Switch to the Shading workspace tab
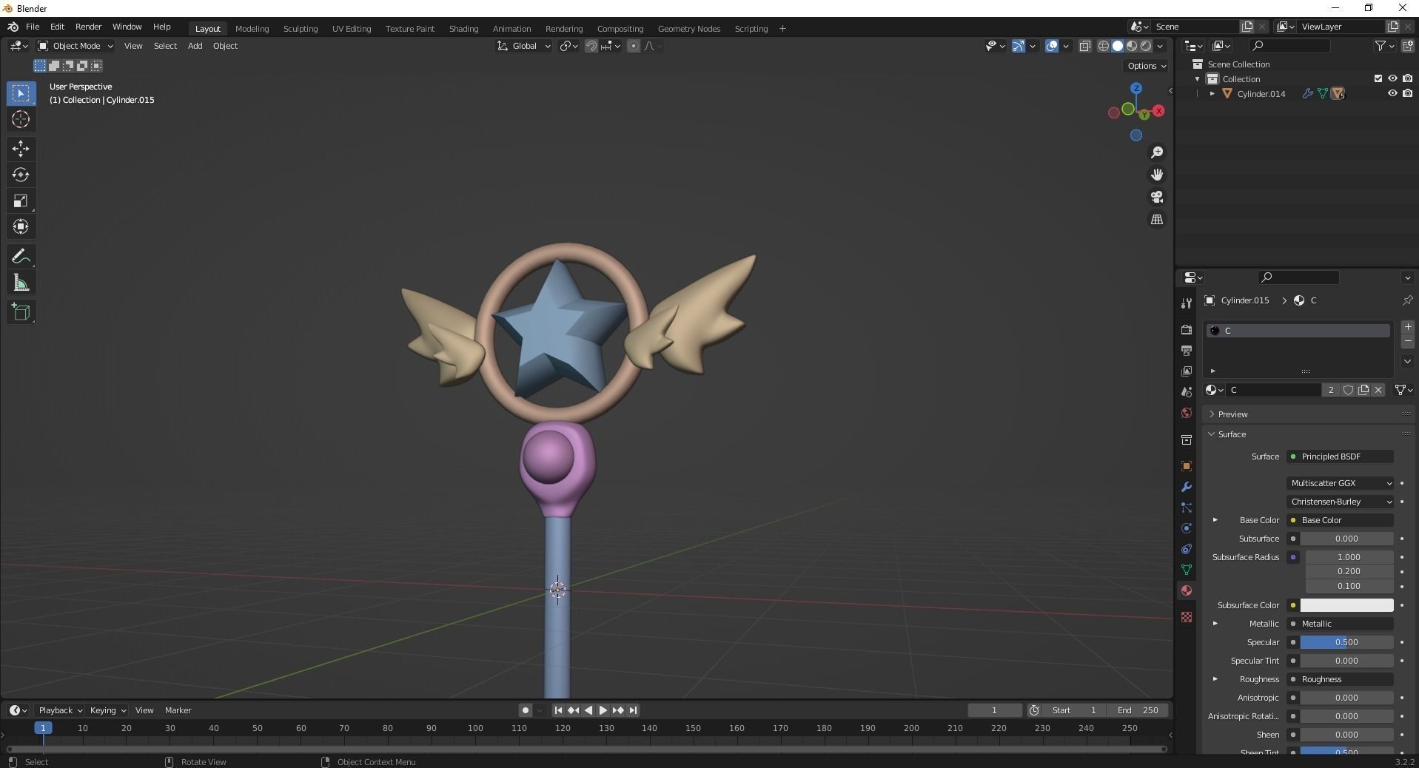The width and height of the screenshot is (1419, 768). point(463,29)
